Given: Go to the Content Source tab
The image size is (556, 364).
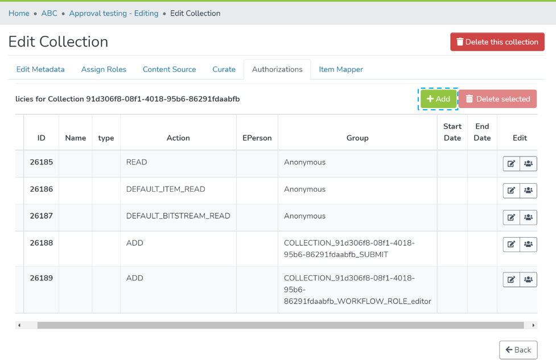Looking at the screenshot, I should coord(169,69).
